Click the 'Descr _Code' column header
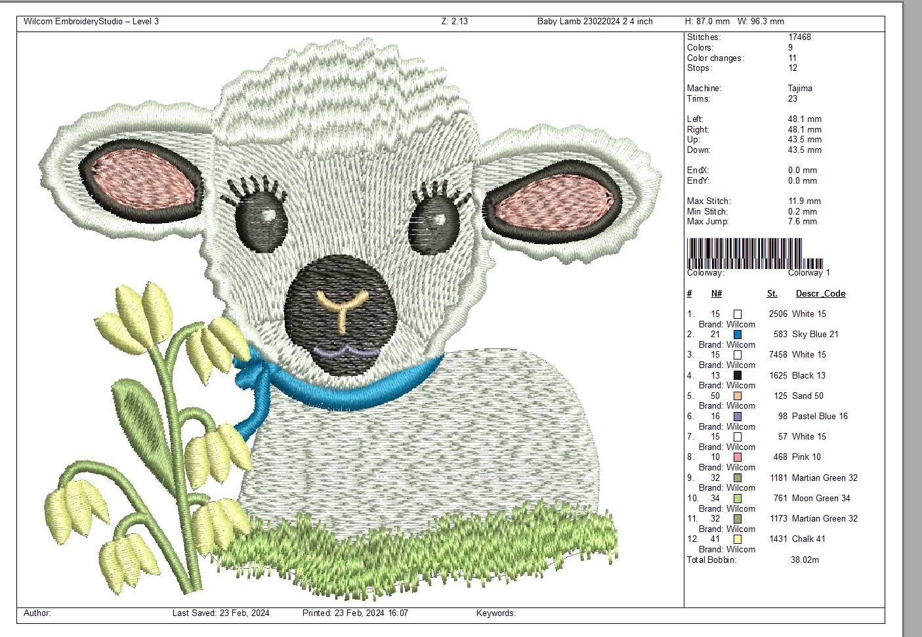 (820, 294)
